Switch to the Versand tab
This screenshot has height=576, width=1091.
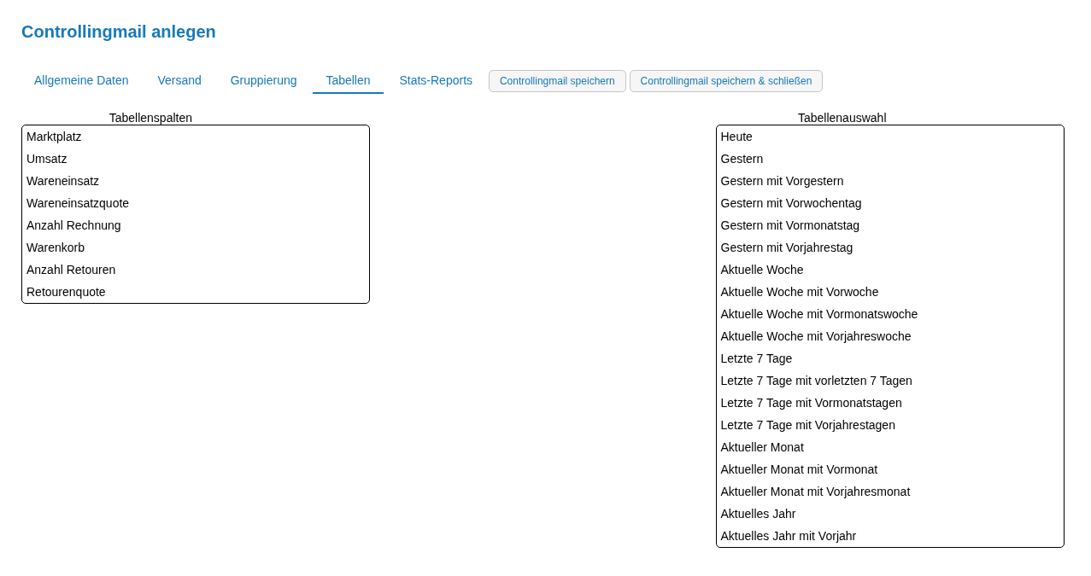point(179,80)
